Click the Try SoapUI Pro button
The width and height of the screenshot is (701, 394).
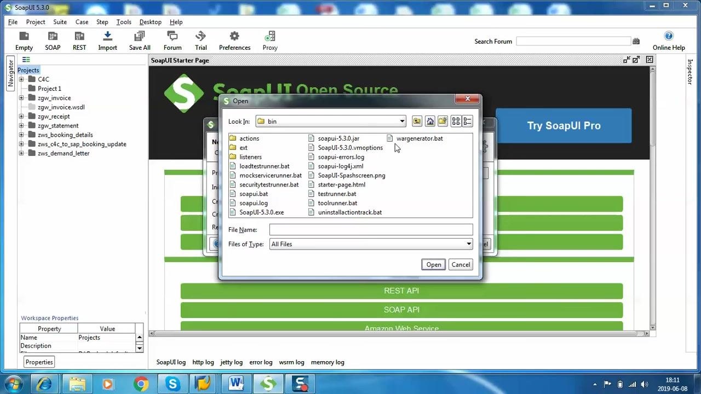click(564, 126)
